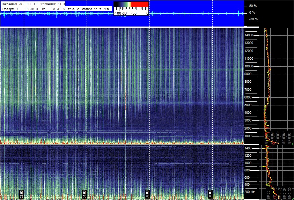Click the 9000 frequency axis label
Image resolution: width=294 pixels, height=200 pixels.
click(x=248, y=74)
